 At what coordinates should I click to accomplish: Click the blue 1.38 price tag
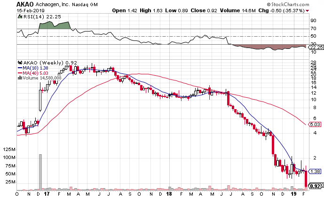click(x=315, y=171)
